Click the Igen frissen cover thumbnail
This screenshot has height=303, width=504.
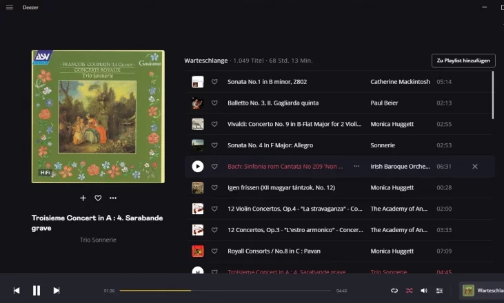pos(198,188)
